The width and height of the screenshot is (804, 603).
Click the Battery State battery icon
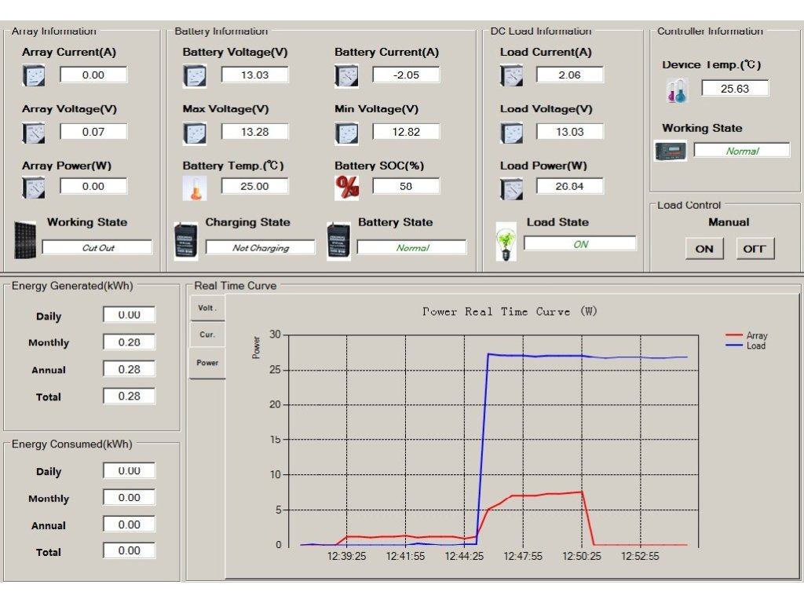tap(338, 240)
